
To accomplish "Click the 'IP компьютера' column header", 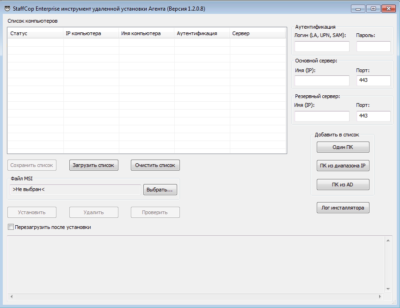I will [x=91, y=33].
